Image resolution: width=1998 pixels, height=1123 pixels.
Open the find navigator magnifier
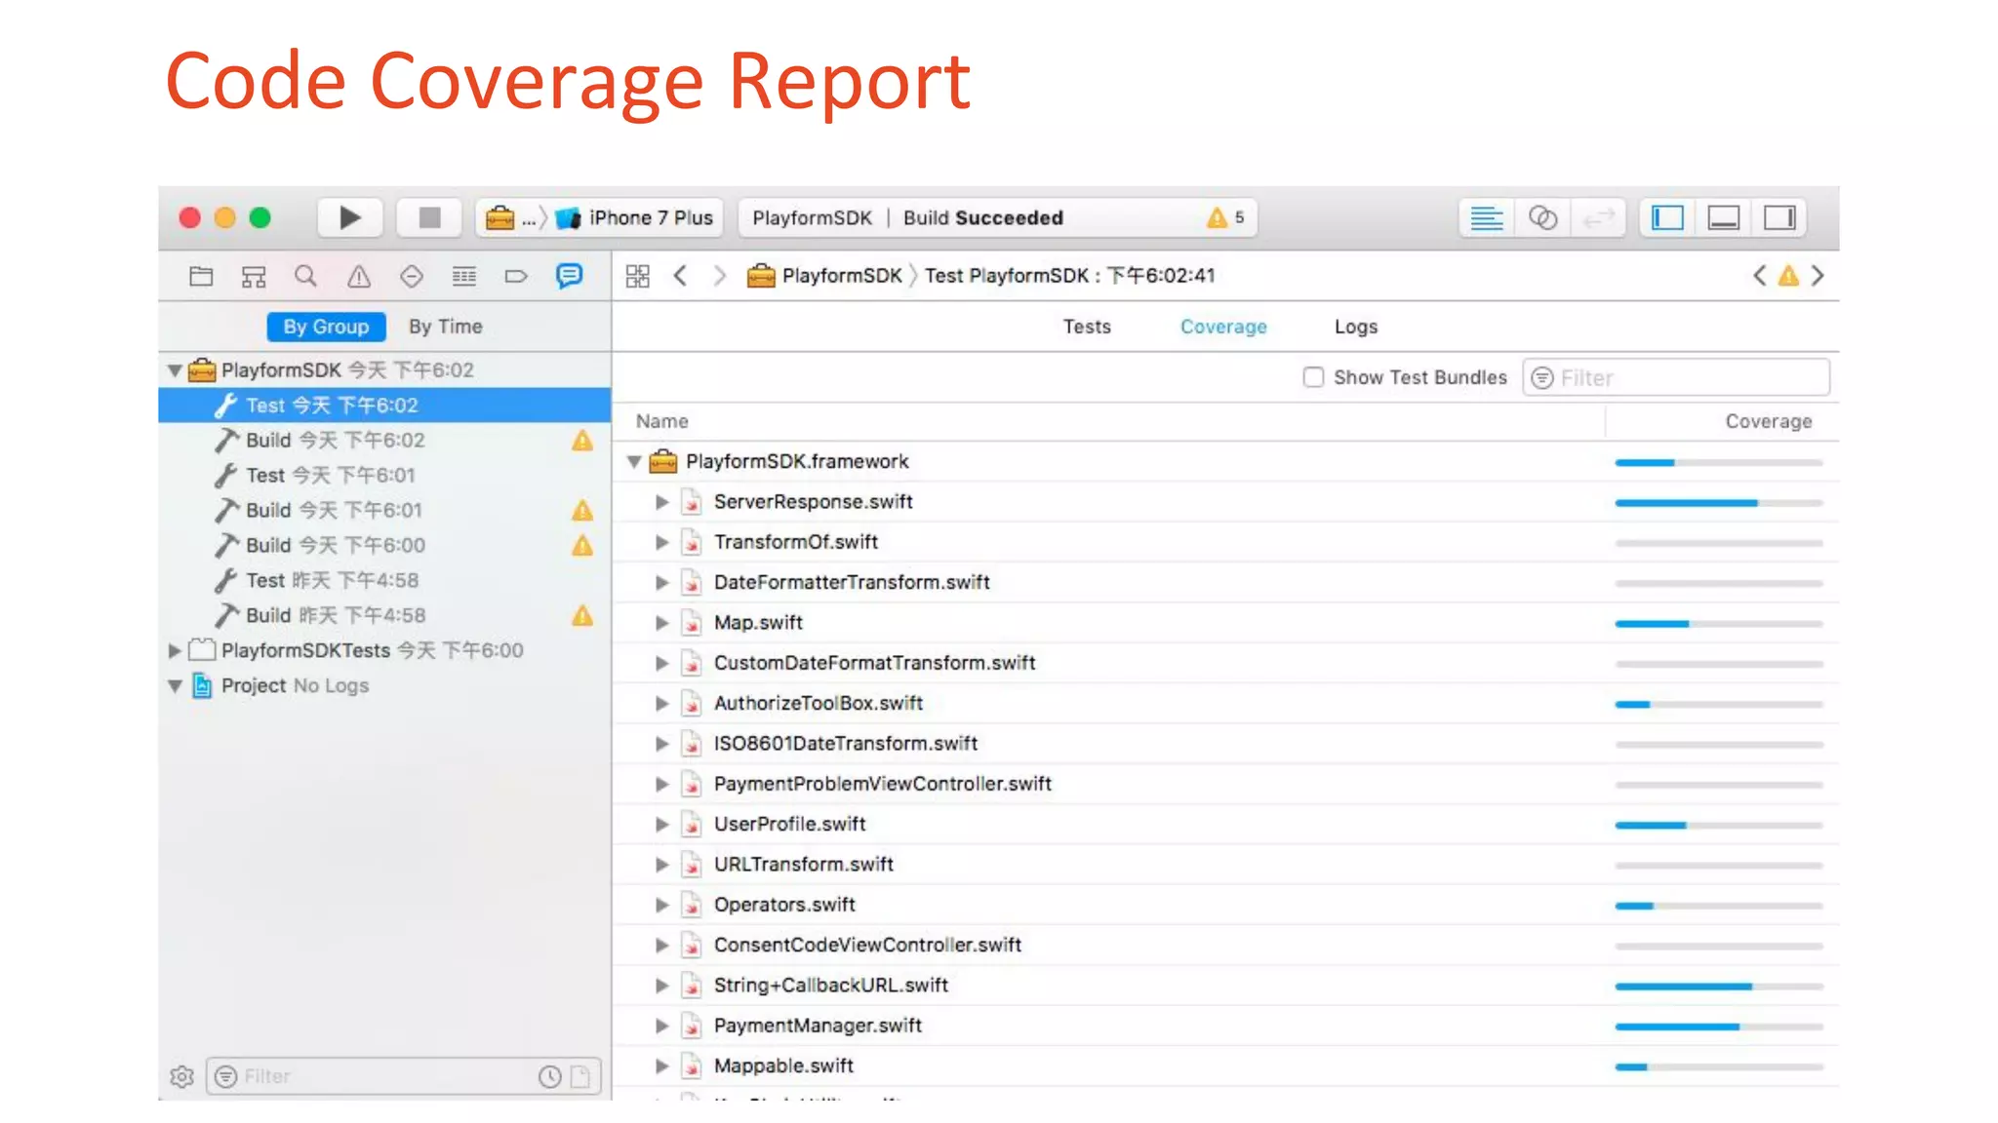[x=306, y=277]
